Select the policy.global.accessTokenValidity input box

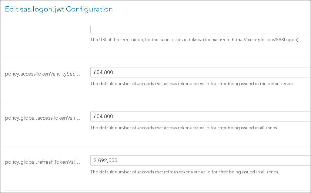200,116
